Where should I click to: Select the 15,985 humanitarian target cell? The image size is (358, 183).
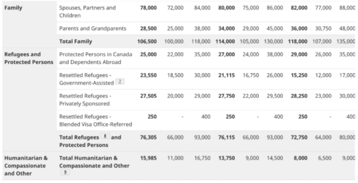(148, 158)
